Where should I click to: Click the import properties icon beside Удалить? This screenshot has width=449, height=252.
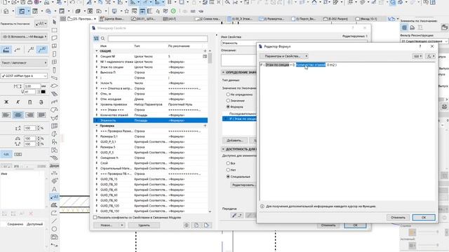point(196,225)
